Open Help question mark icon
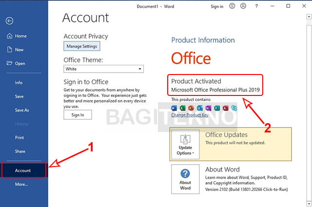 pos(256,6)
